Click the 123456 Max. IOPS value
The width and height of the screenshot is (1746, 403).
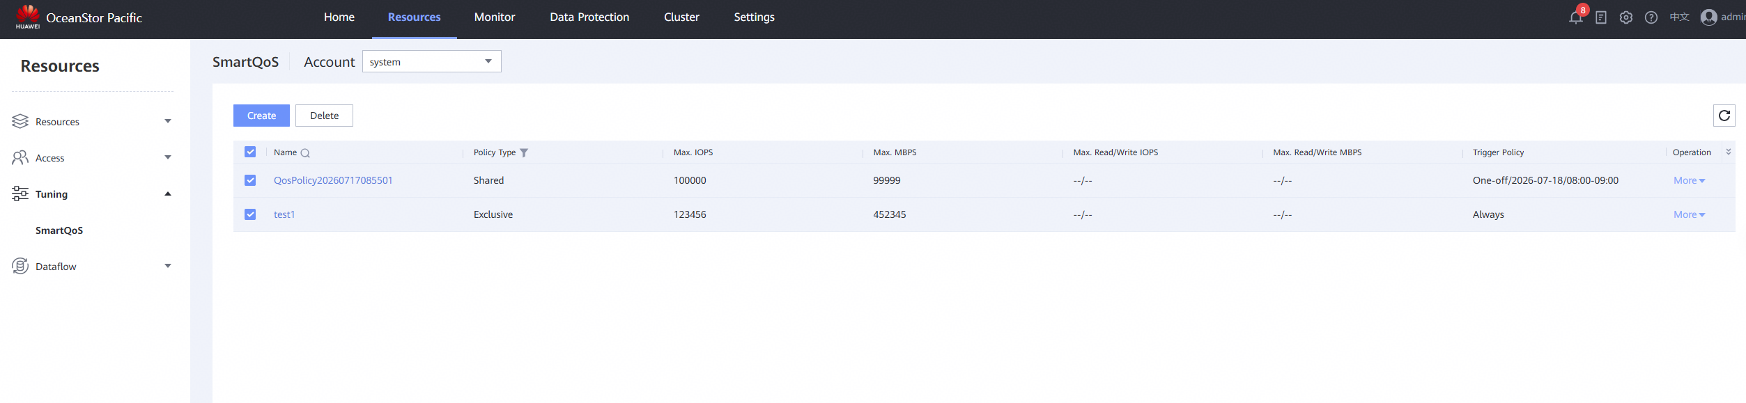690,214
